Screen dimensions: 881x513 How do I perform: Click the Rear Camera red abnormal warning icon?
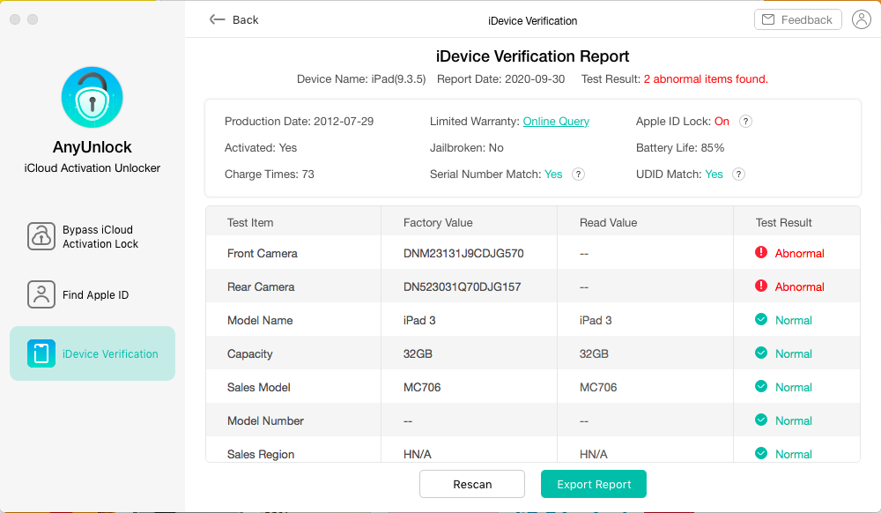click(x=761, y=286)
